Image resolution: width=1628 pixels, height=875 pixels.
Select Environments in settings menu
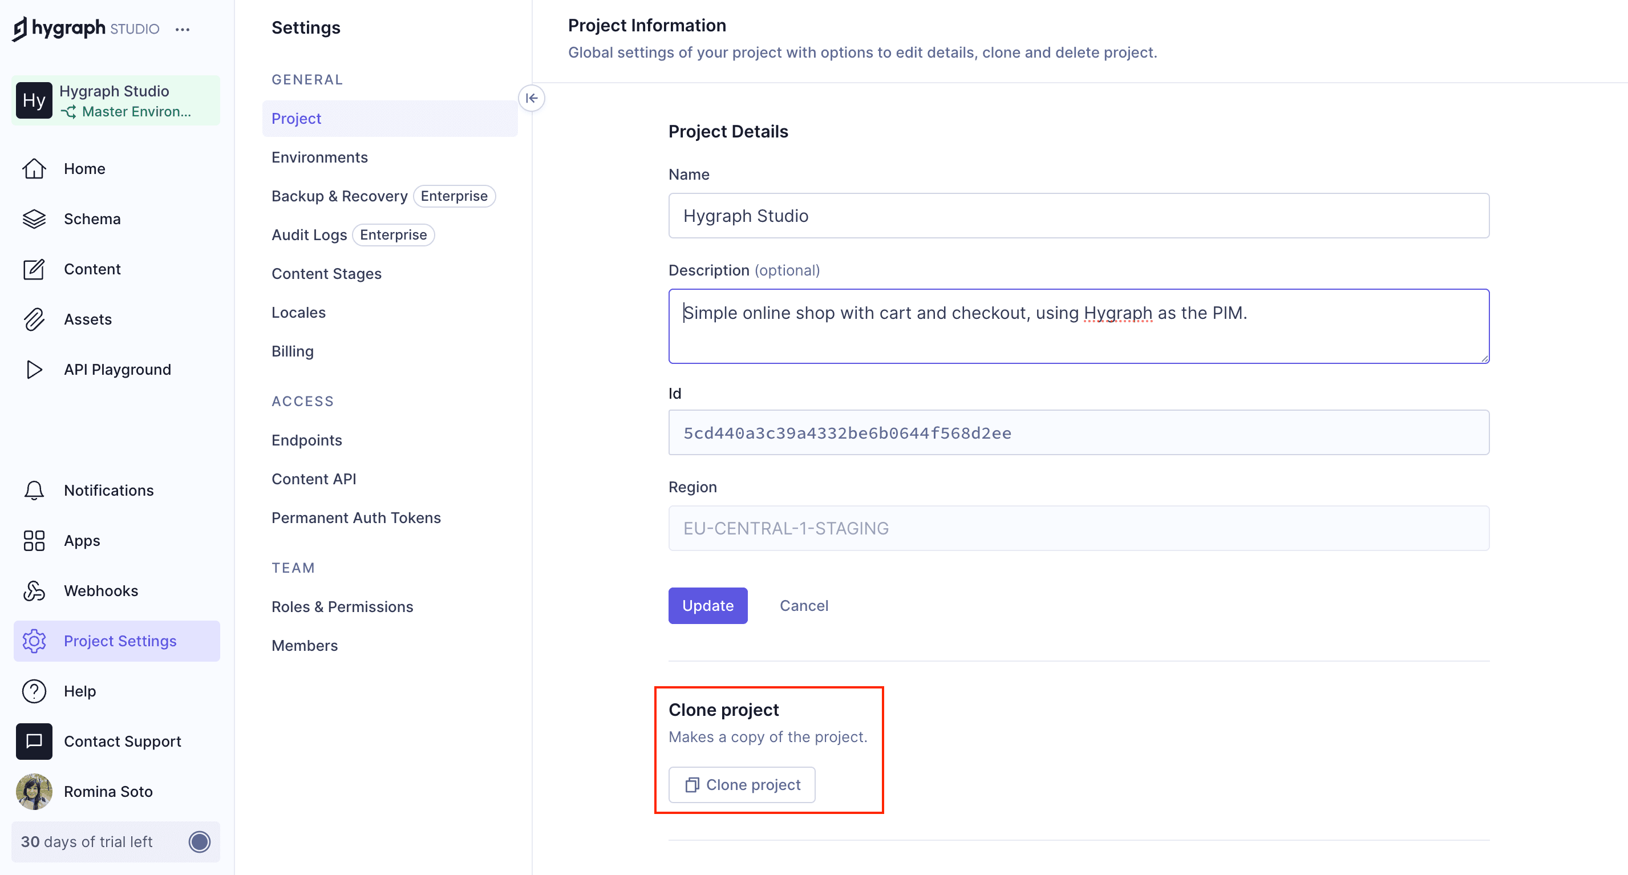pyautogui.click(x=319, y=157)
